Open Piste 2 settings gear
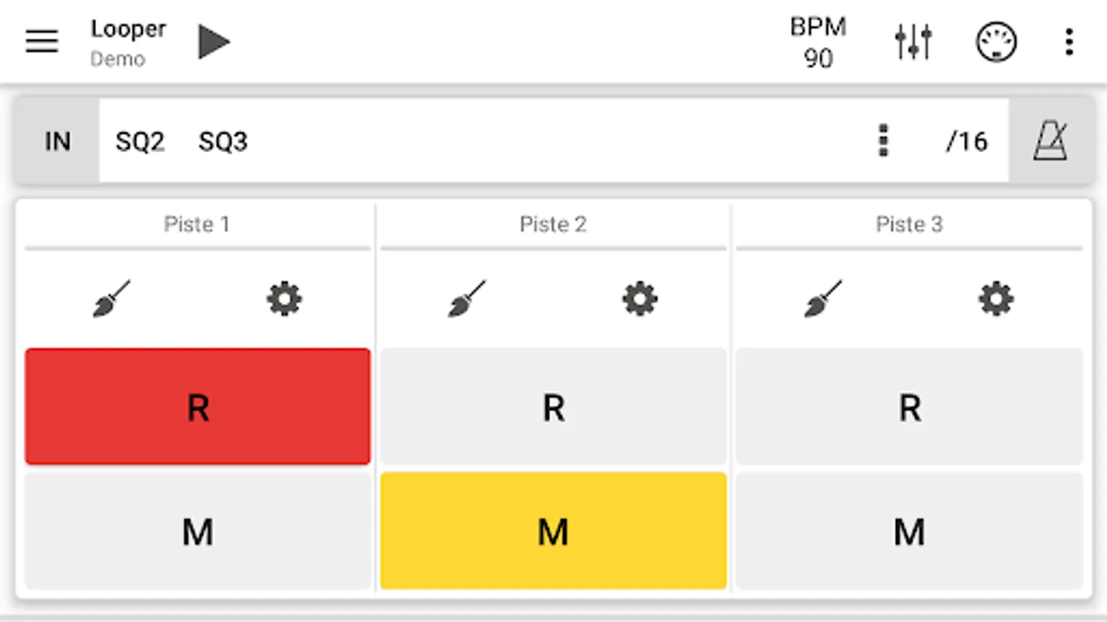Screen dimensions: 1107x622 coord(639,299)
